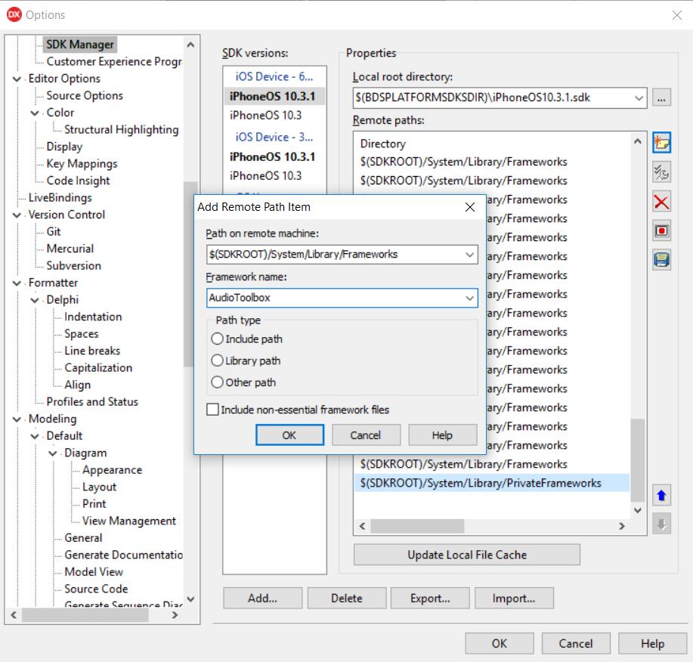Collapse the Delphi tree node
The width and height of the screenshot is (693, 662).
[35, 301]
